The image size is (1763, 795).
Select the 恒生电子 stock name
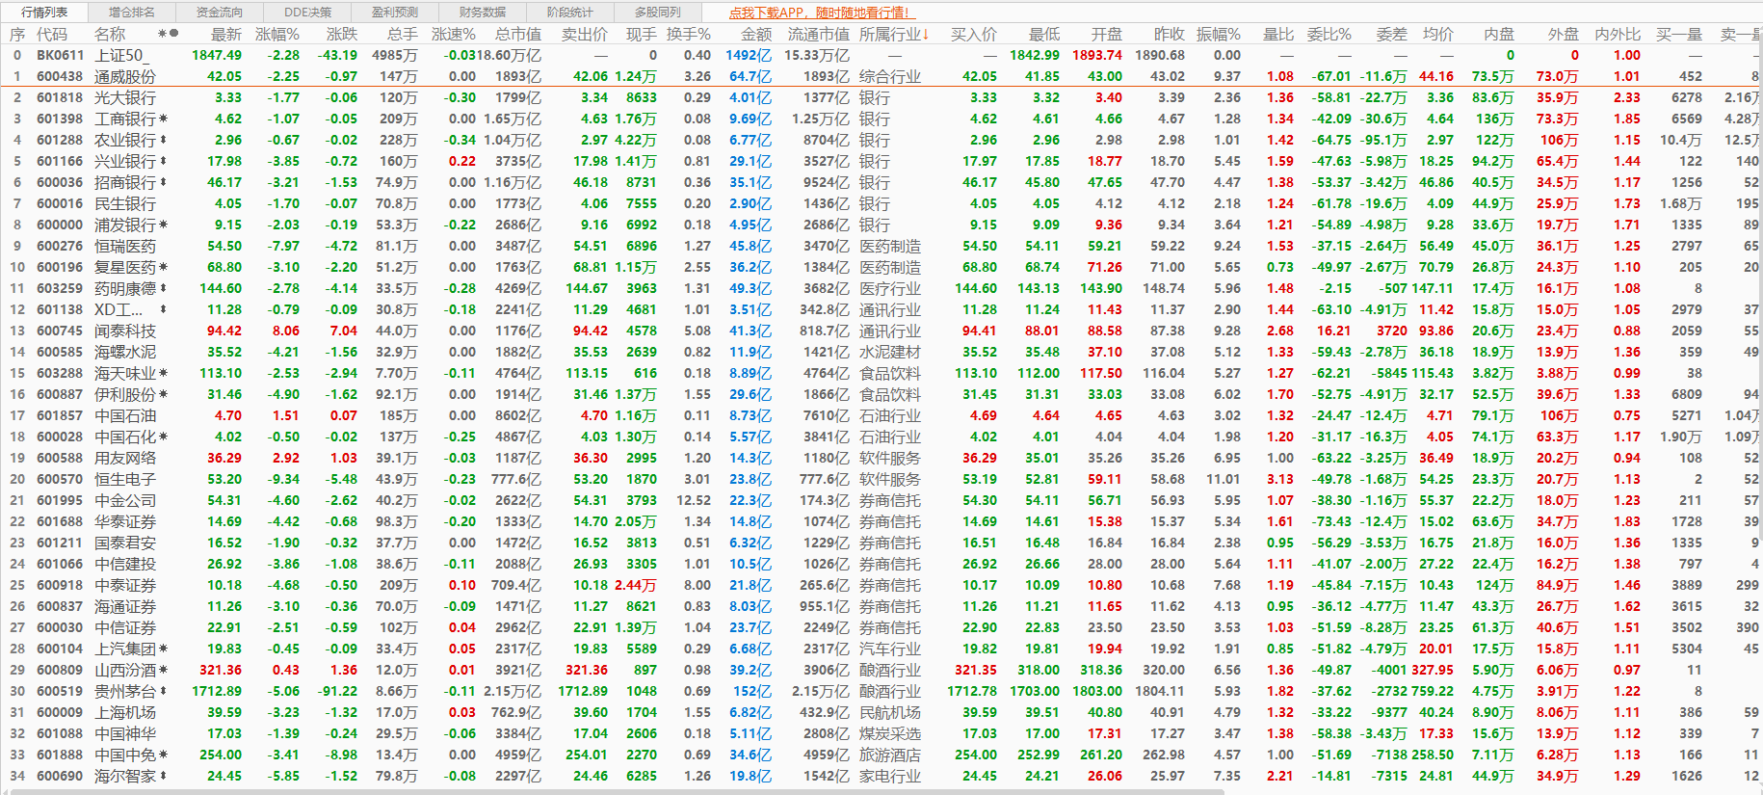tap(125, 479)
